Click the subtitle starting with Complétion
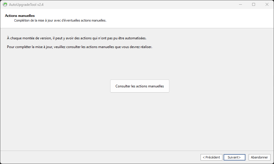274x164 pixels. pyautogui.click(x=60, y=21)
